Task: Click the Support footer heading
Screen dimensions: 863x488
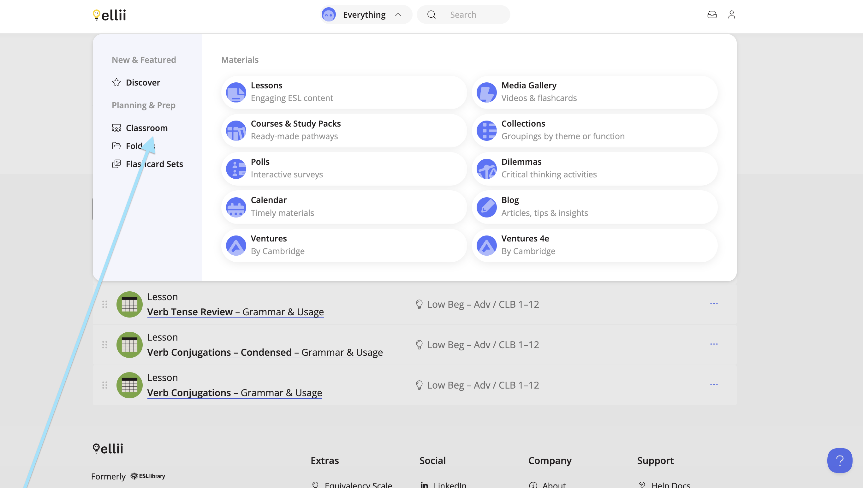Action: (x=655, y=461)
